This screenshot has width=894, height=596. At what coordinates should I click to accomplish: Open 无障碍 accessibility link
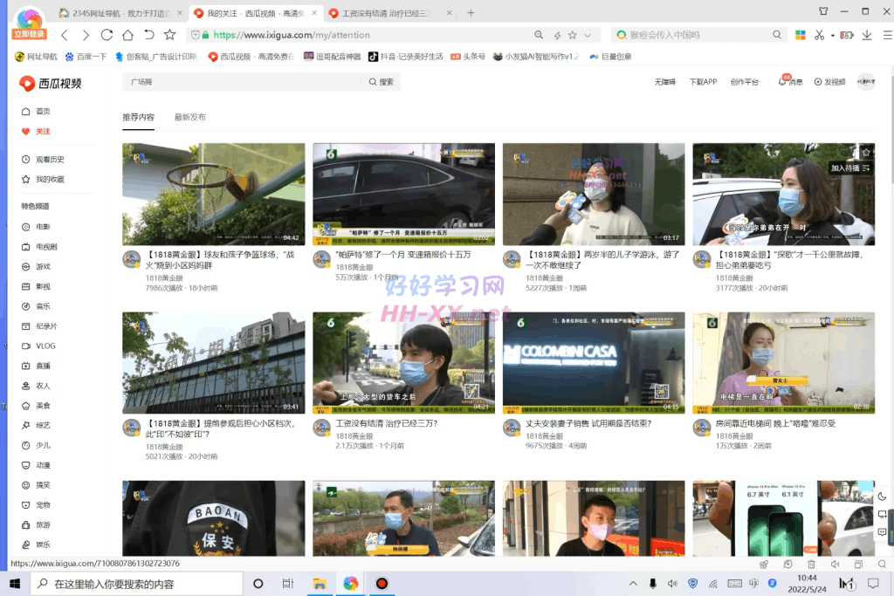664,82
